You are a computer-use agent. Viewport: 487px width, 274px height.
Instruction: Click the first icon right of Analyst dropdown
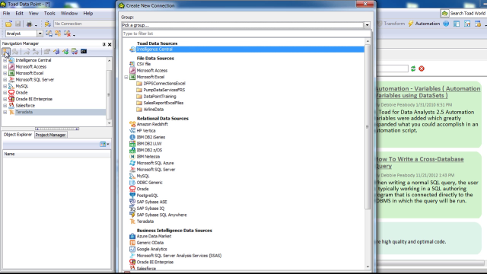49,33
